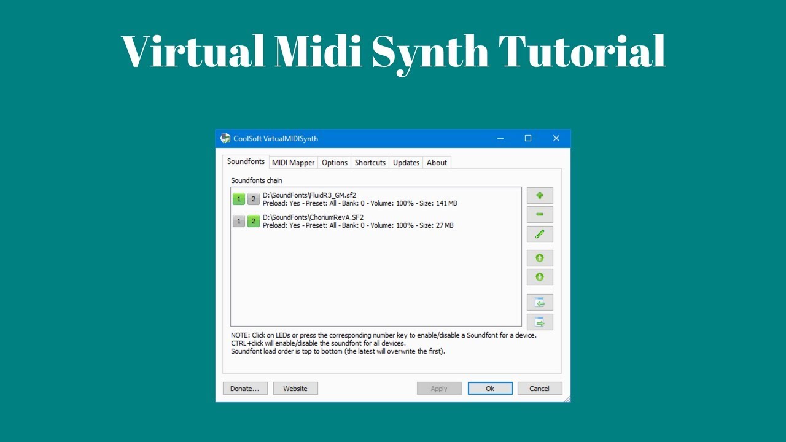Confirm with the Ok button
Screen dimensions: 786x442
[x=490, y=389]
